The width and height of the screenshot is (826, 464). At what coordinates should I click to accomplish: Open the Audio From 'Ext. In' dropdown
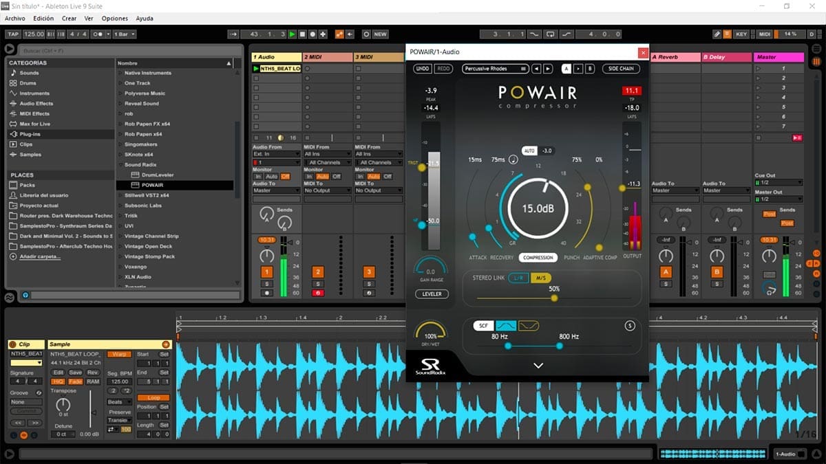tap(277, 154)
